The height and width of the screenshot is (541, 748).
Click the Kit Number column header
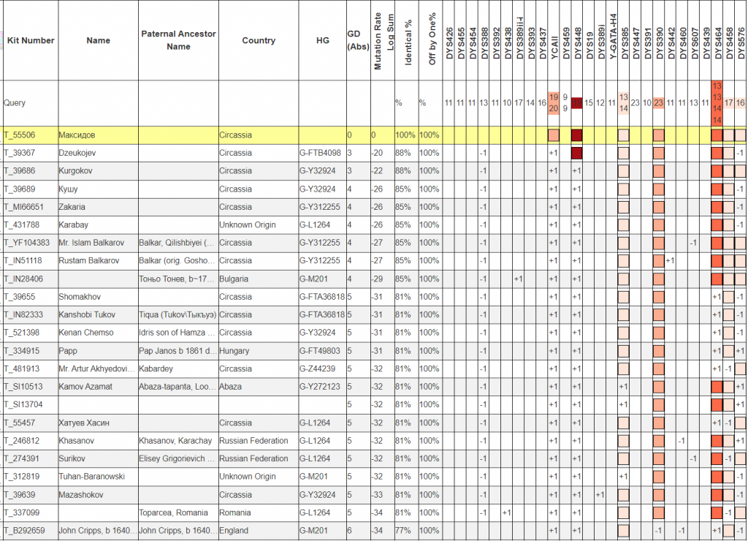[30, 40]
